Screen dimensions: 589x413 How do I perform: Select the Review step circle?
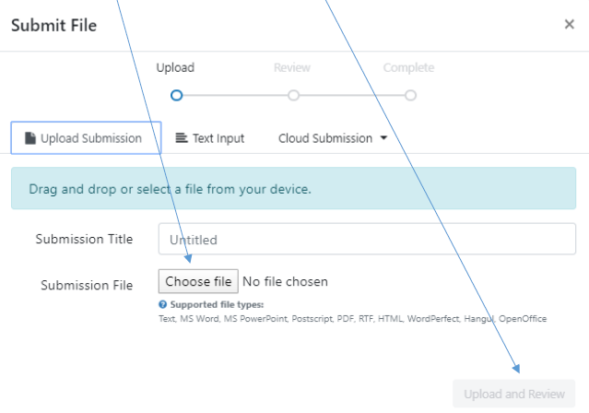[x=293, y=96]
